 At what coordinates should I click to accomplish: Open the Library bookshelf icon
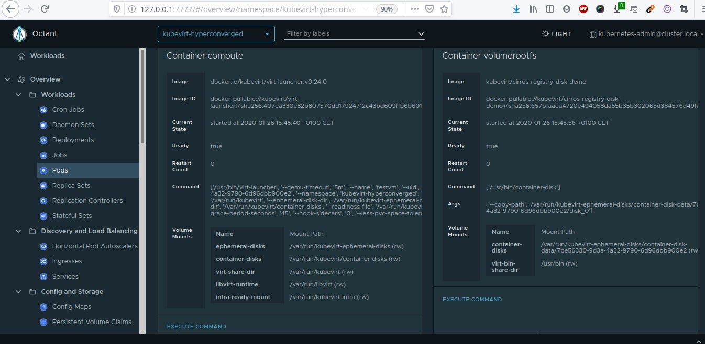click(x=533, y=9)
